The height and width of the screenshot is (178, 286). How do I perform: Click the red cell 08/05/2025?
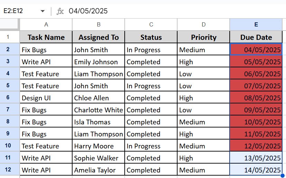pos(256,98)
